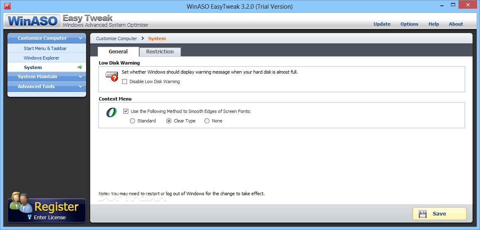Open the Options menu
The height and width of the screenshot is (230, 480).
409,24
